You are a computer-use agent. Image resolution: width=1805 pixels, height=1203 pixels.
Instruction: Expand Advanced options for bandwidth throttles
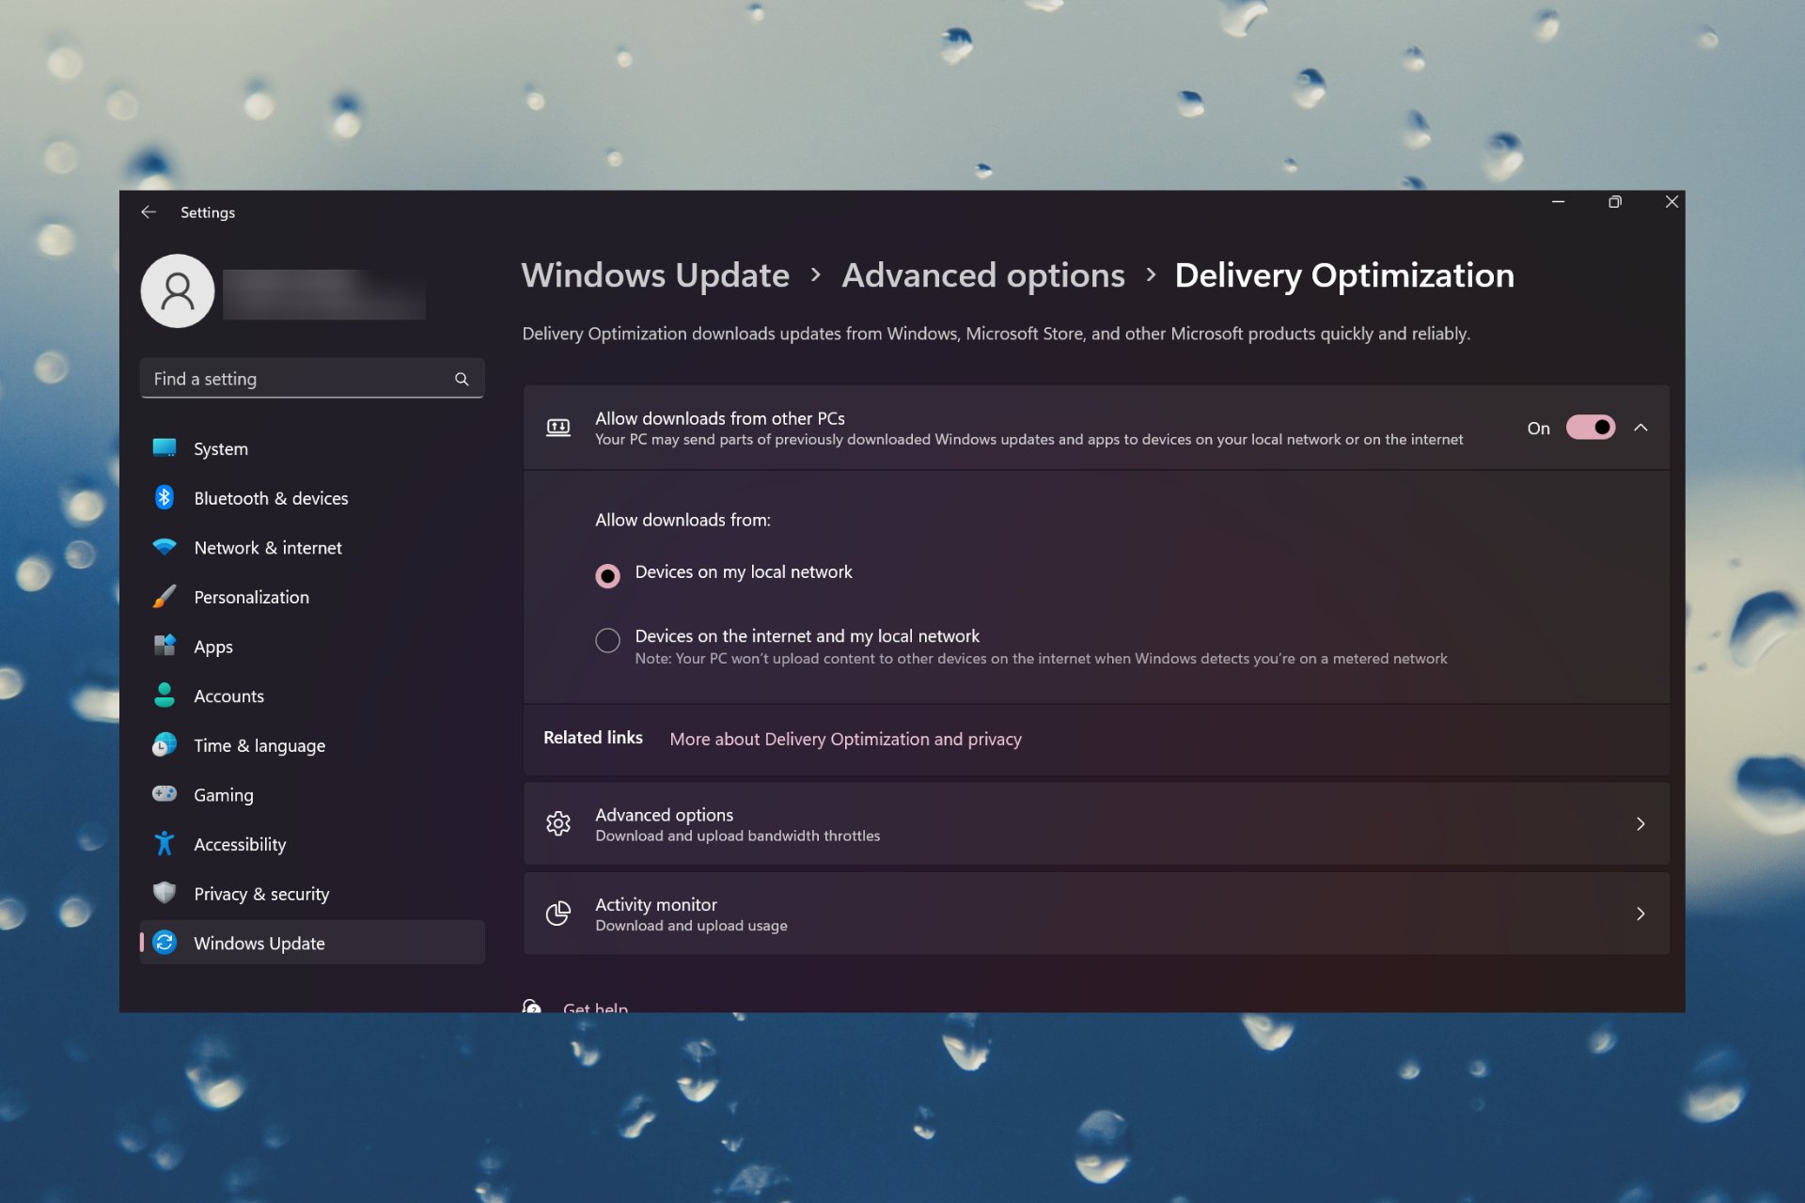(1097, 823)
